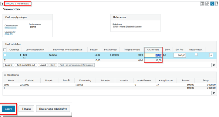Image resolution: width=219 pixels, height=117 pixels.
Task: Click the Ant. mottatt input field
Action: pyautogui.click(x=153, y=55)
